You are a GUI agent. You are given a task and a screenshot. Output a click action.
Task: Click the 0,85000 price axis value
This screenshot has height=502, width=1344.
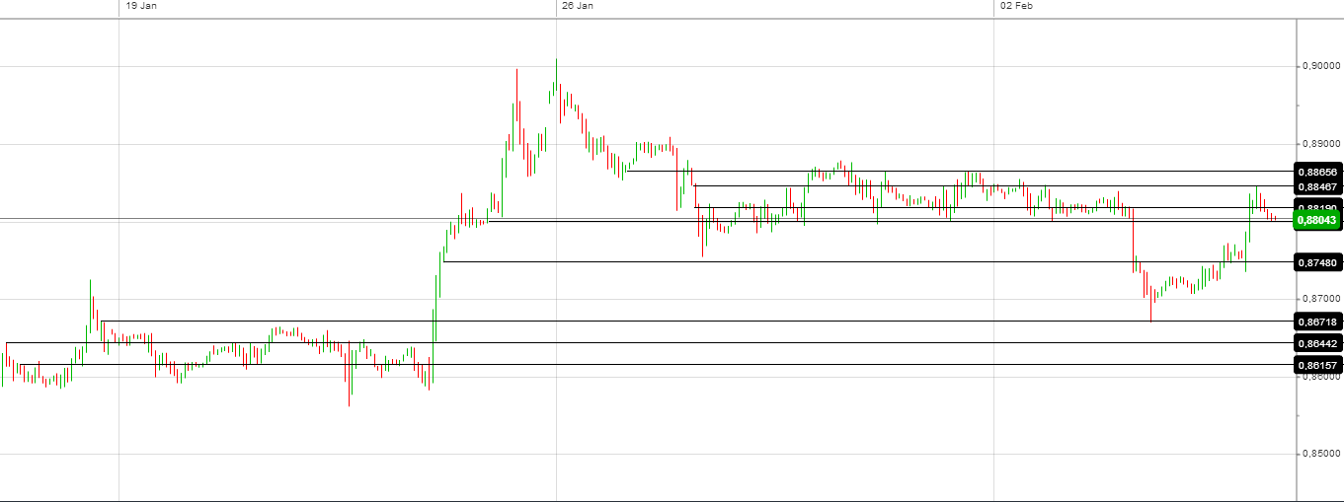pos(1322,455)
